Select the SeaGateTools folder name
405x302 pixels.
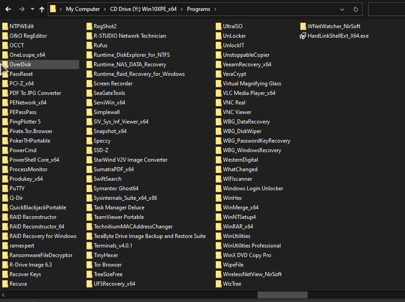pos(110,93)
